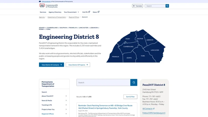
Task: Click the main content Search input field
Action: pos(103,82)
